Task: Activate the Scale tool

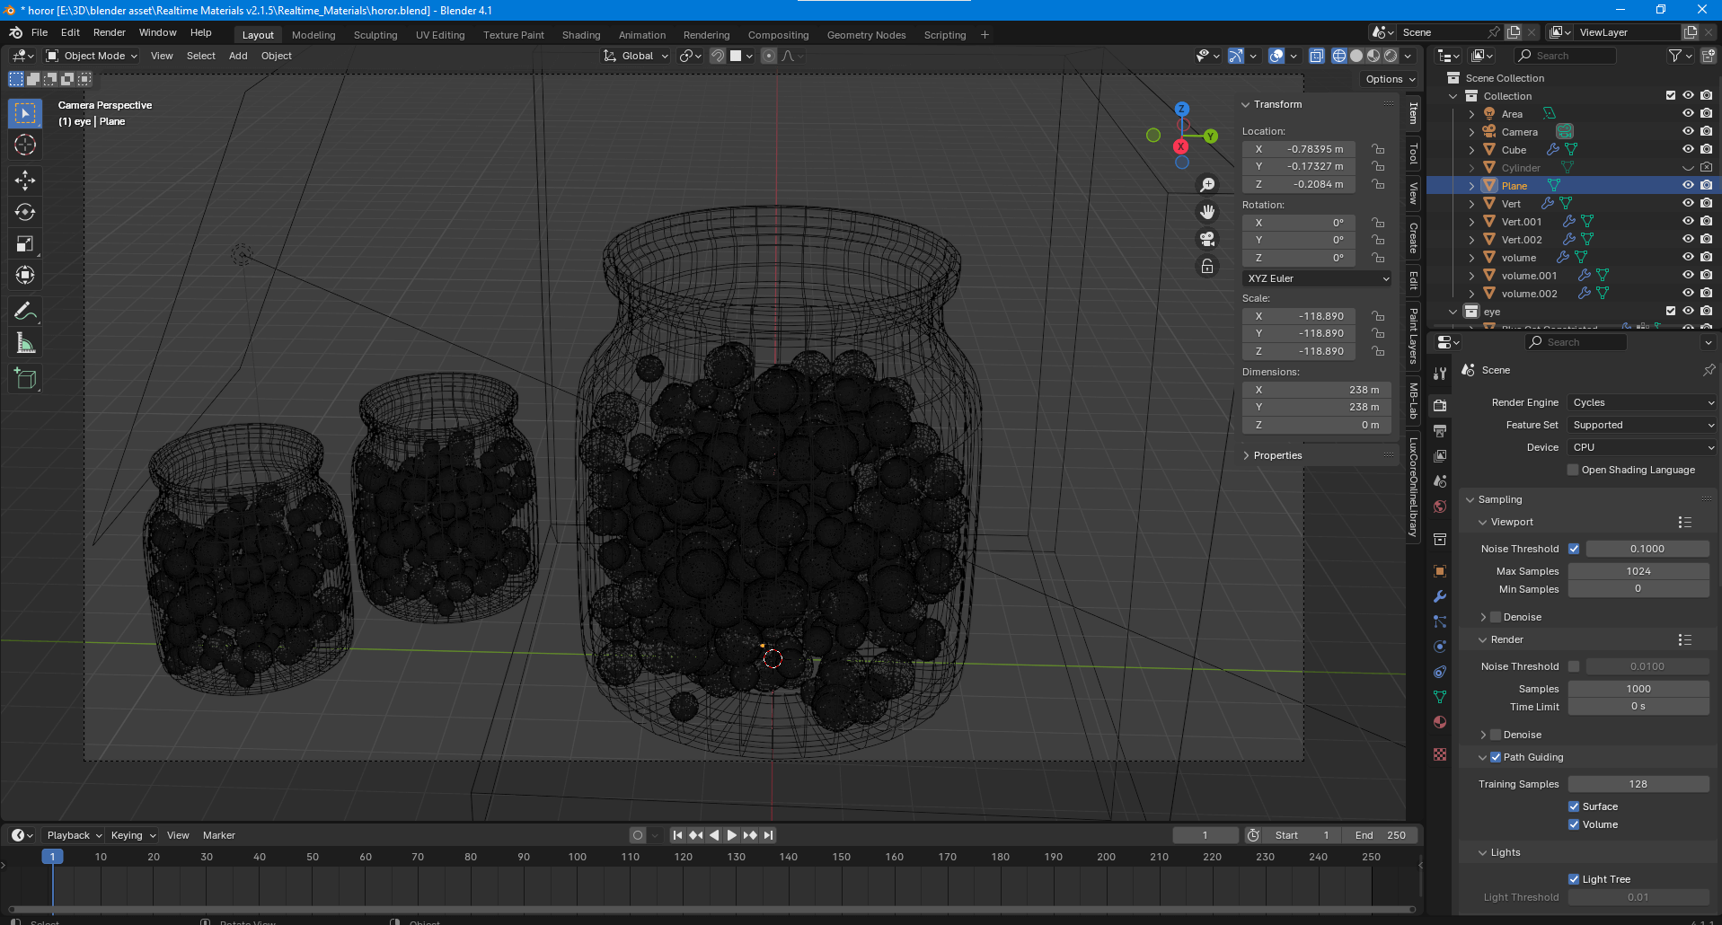Action: coord(25,243)
